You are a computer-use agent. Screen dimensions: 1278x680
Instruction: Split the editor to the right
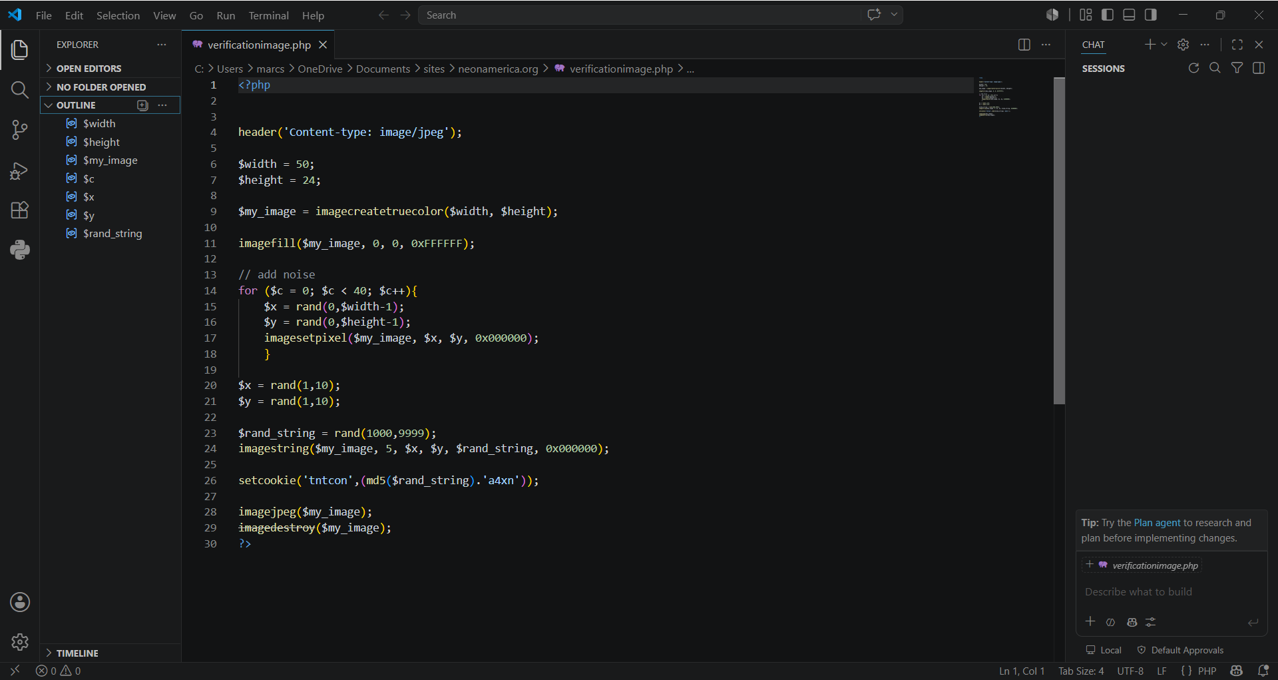[1024, 45]
